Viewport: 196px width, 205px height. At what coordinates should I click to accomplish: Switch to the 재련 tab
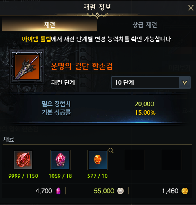pyautogui.click(x=49, y=25)
